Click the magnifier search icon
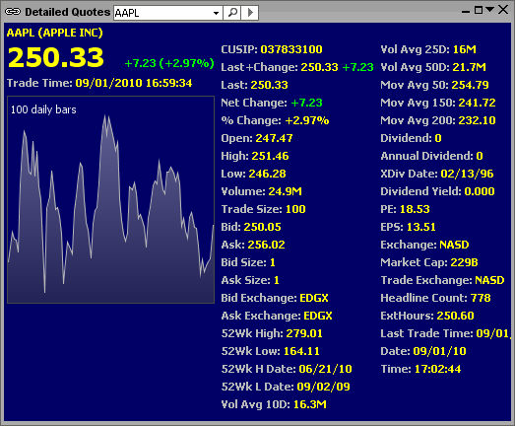515x426 pixels. [232, 13]
